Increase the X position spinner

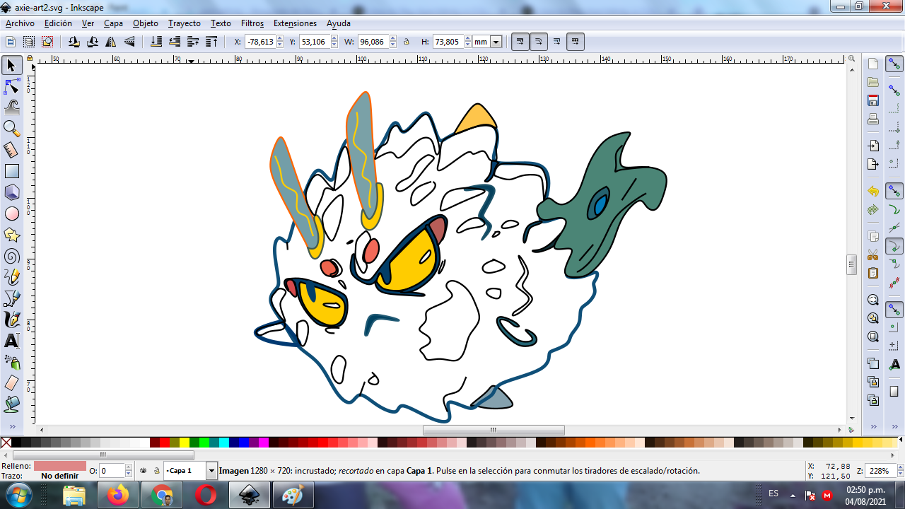point(280,38)
